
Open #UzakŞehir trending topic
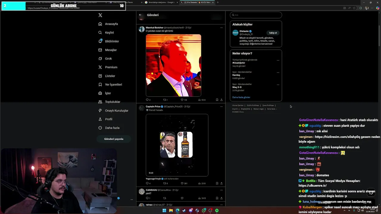(239, 63)
